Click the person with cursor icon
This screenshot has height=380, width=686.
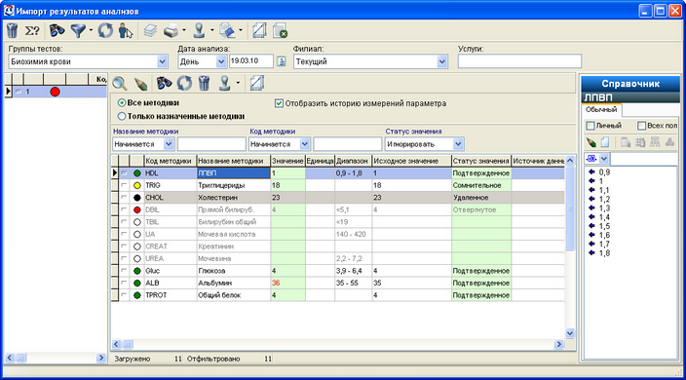pos(126,30)
